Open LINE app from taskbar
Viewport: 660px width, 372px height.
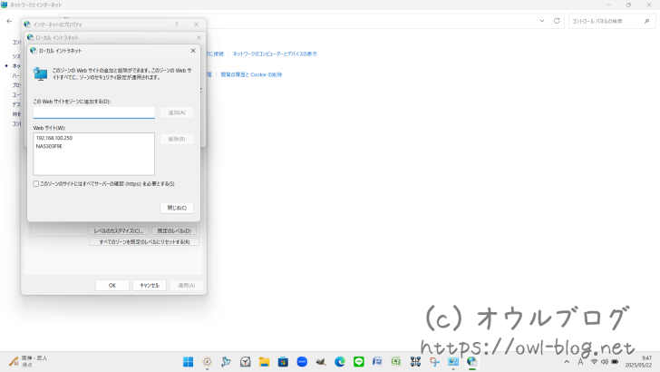click(359, 361)
